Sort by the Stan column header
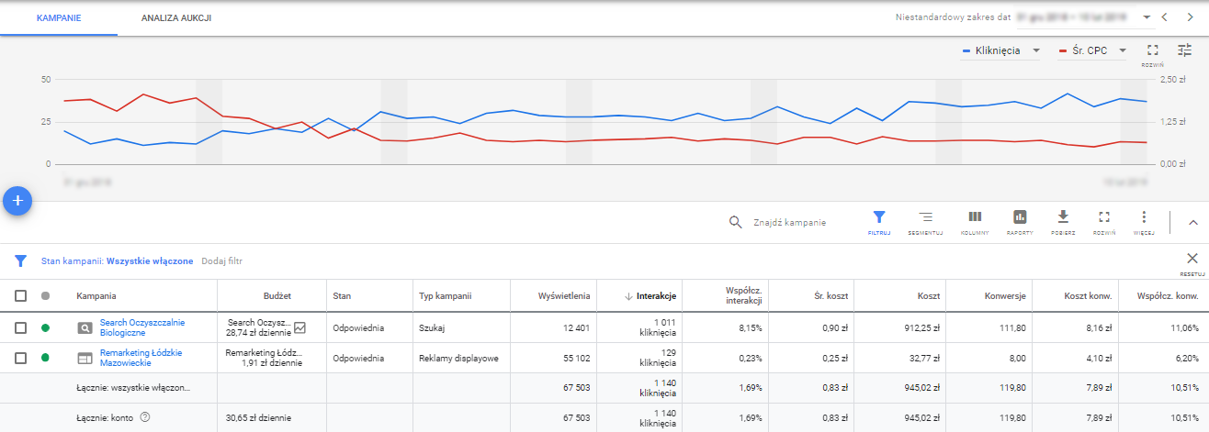This screenshot has height=432, width=1209. 342,295
